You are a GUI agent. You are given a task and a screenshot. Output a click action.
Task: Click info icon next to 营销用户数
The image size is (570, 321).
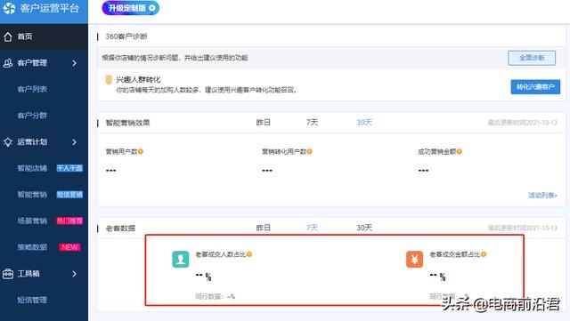141,152
